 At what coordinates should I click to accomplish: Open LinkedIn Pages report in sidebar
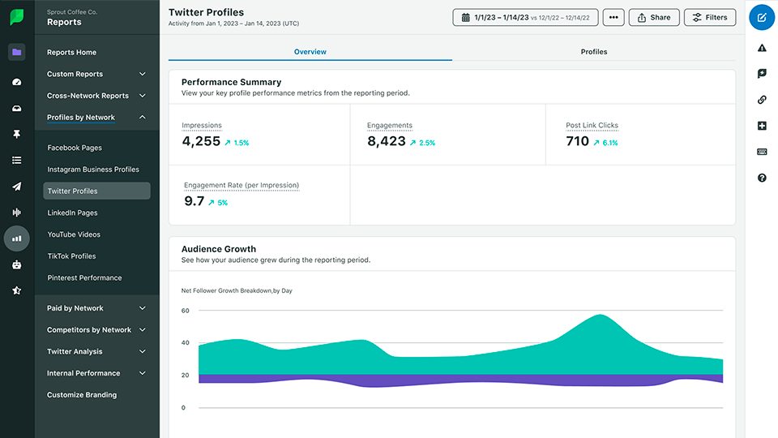[72, 213]
